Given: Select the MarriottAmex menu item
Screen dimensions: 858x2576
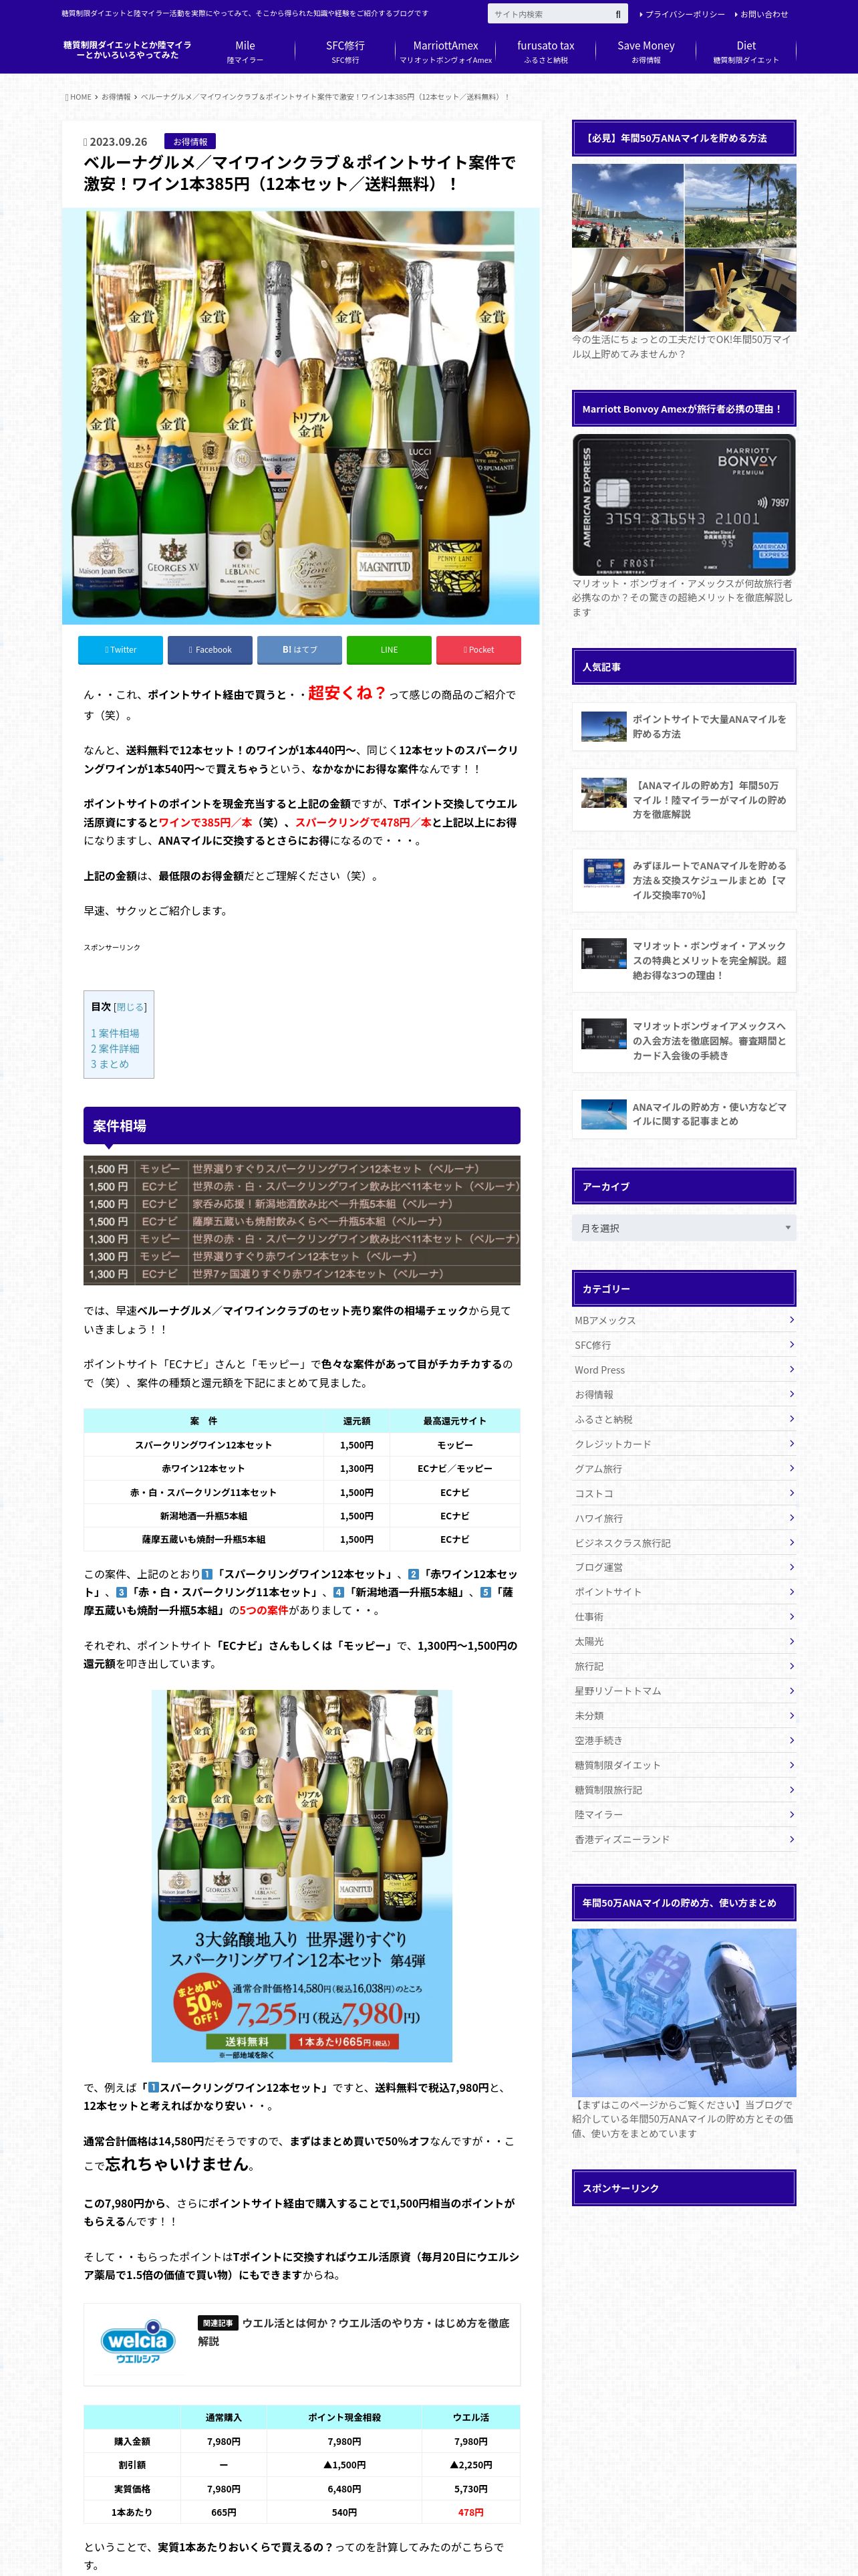Looking at the screenshot, I should 446,52.
